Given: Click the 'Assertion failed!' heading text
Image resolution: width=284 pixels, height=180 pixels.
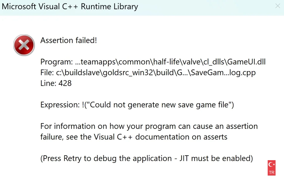Looking at the screenshot, I should pos(69,40).
